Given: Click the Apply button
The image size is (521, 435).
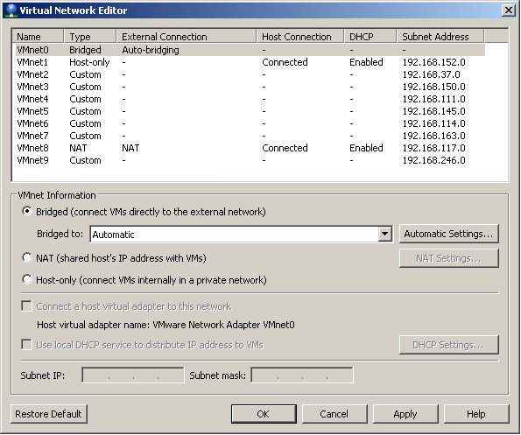Looking at the screenshot, I should (405, 414).
